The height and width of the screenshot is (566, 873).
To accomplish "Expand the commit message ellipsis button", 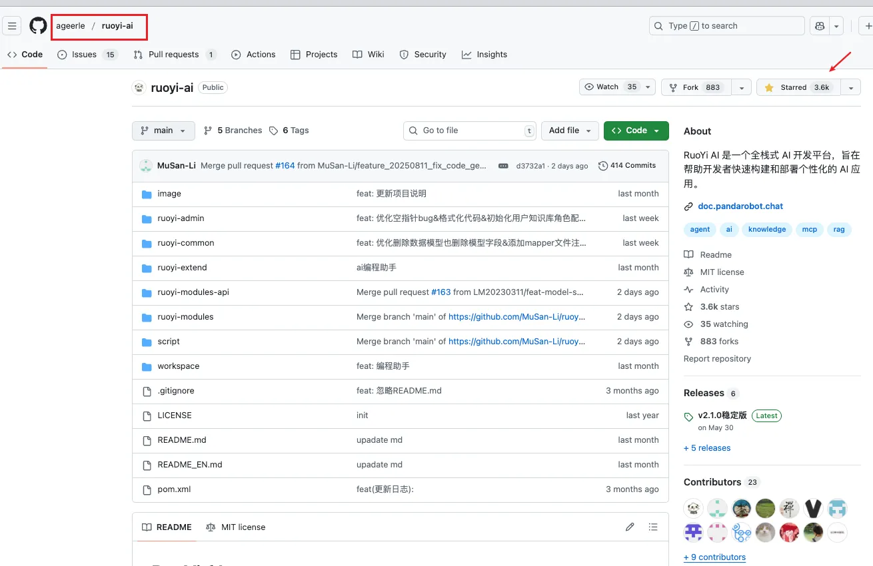I will pyautogui.click(x=503, y=166).
